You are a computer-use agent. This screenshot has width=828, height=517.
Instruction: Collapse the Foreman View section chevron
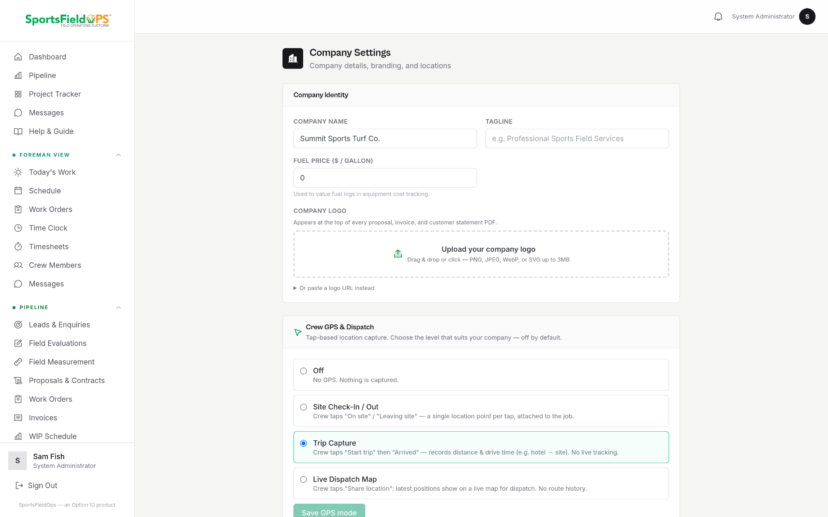[119, 155]
